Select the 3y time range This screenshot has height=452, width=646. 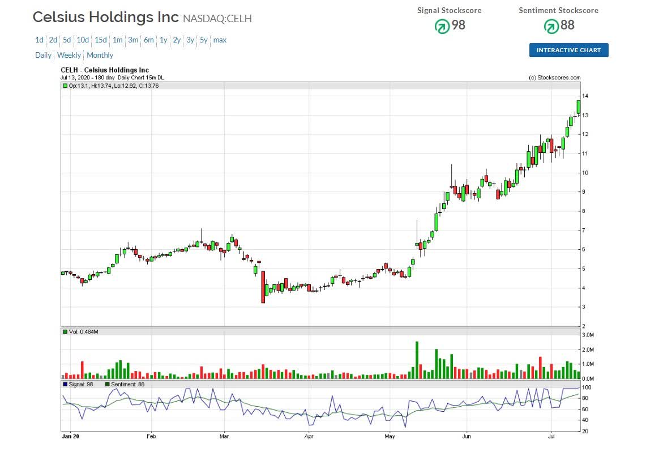tap(190, 40)
